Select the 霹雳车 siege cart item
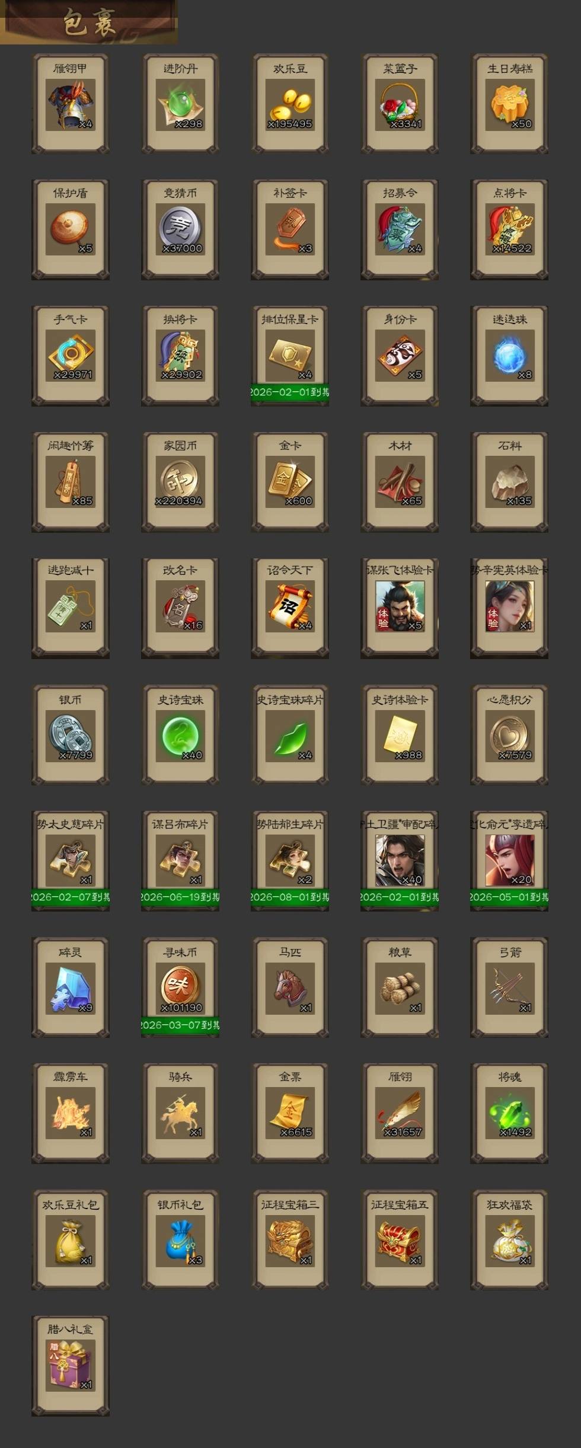 coord(71,1114)
